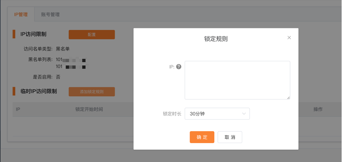Click the 临时IP访问限制 section heading
Viewport: 342px width, 162px height.
[x=39, y=91]
